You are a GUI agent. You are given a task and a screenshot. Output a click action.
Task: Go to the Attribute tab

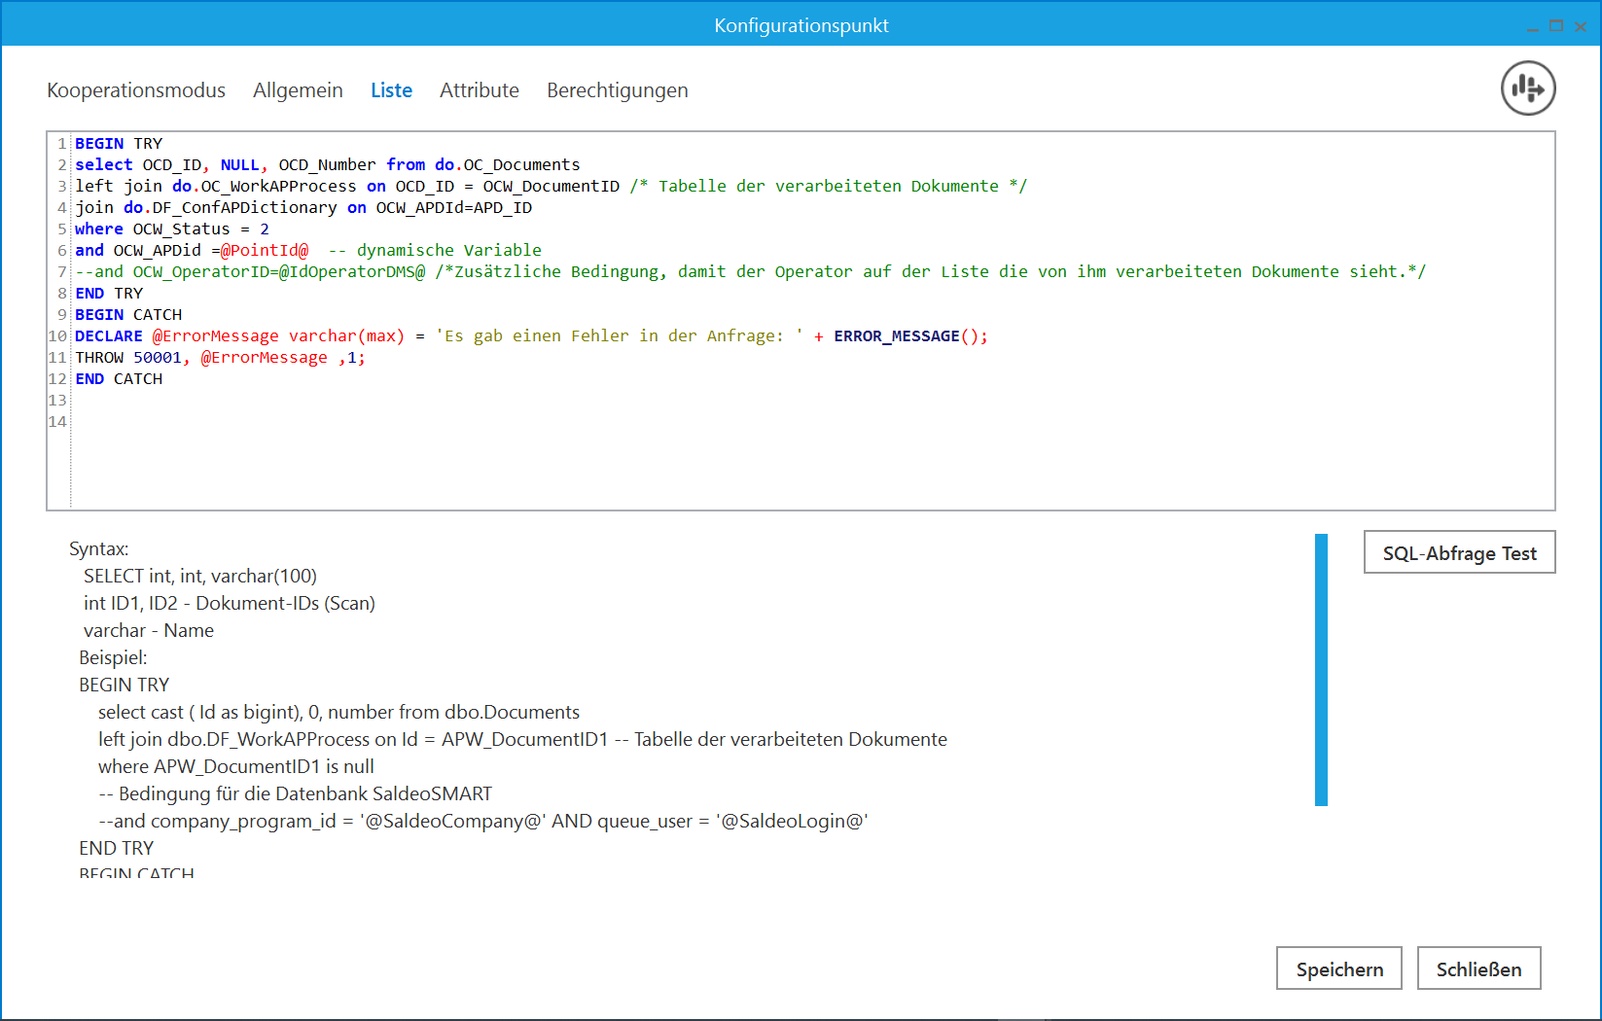(x=479, y=90)
